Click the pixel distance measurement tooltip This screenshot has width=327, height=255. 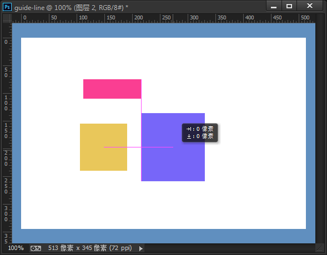(200, 132)
